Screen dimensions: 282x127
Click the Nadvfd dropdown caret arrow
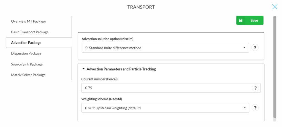pyautogui.click(x=245, y=108)
